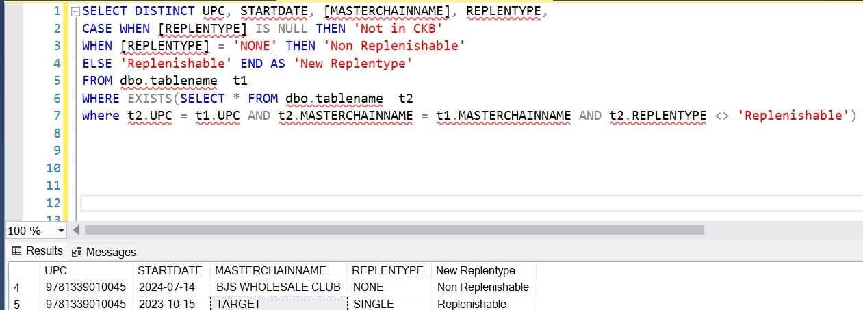The image size is (863, 310).
Task: Open the Messages tab
Action: 103,252
